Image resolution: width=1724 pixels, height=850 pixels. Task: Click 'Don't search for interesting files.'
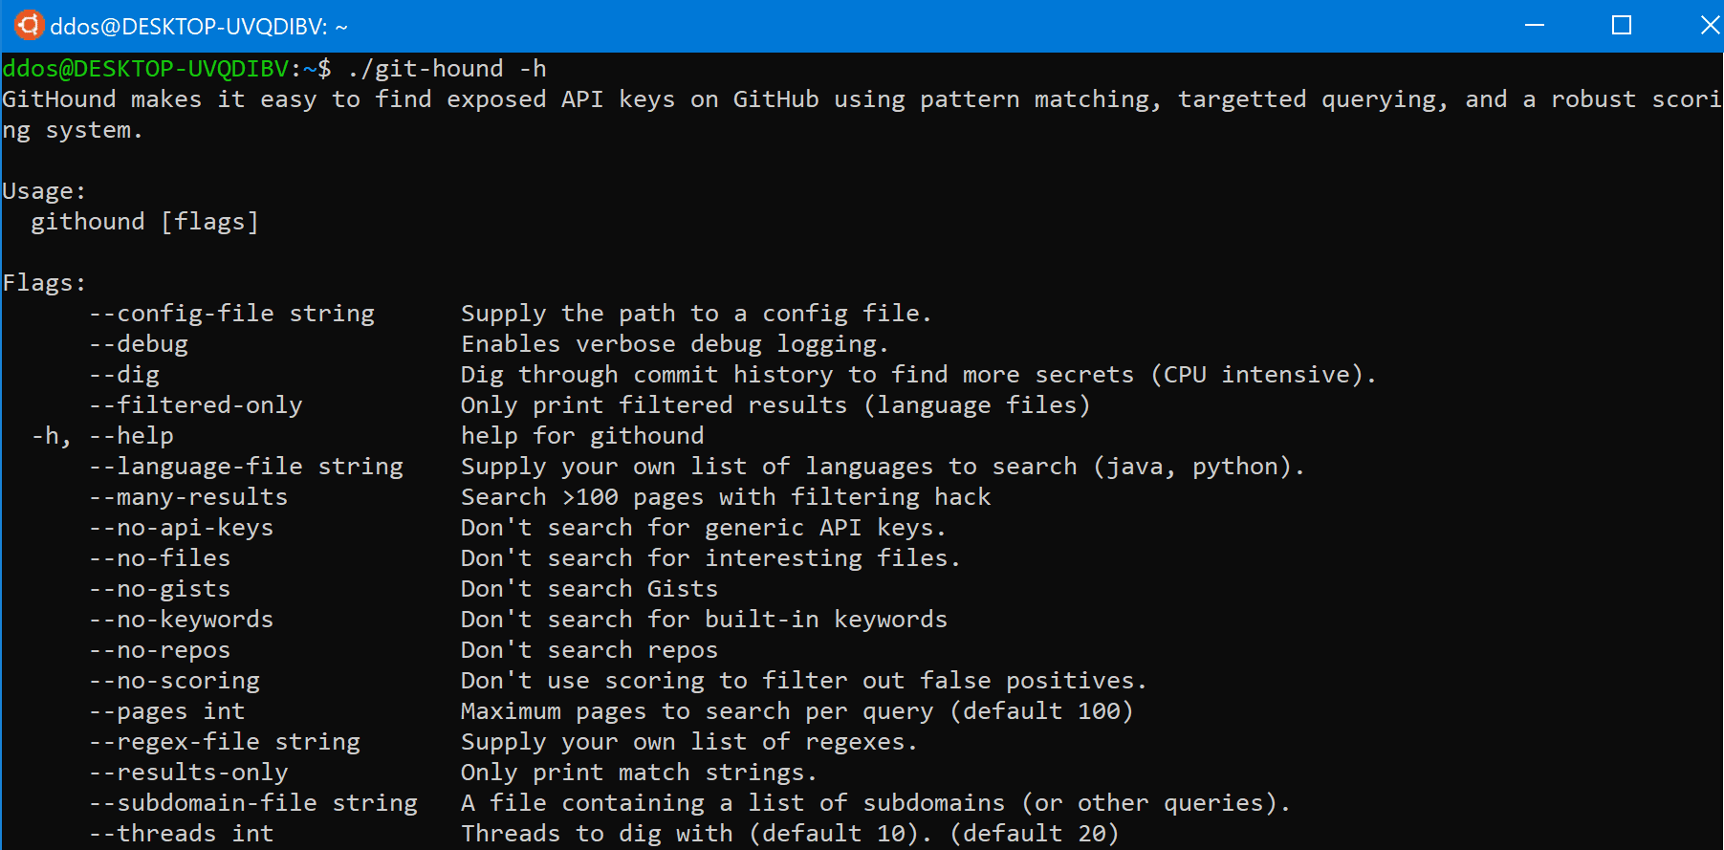click(710, 558)
